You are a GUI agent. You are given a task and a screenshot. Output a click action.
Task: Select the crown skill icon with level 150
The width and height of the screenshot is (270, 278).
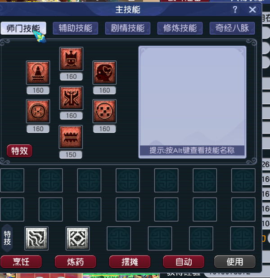[x=71, y=137]
